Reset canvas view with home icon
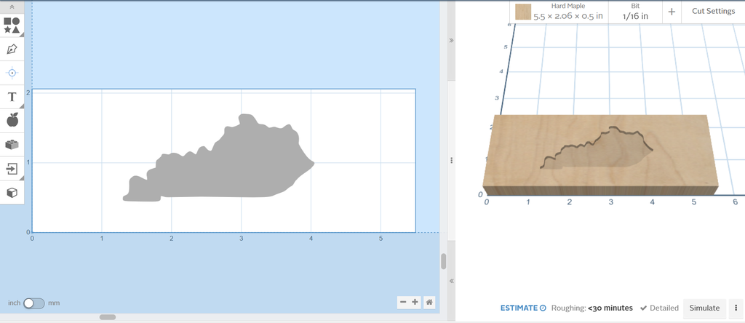Image resolution: width=745 pixels, height=323 pixels. click(430, 302)
